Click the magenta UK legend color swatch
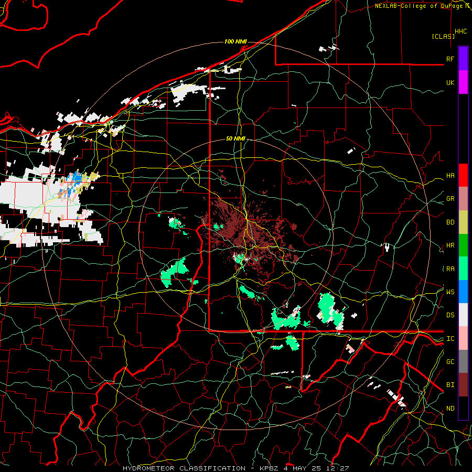The image size is (472, 472). 463,82
